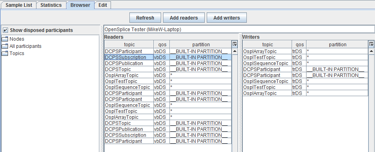Open the Statistics tab
The image size is (375, 152).
pos(51,5)
